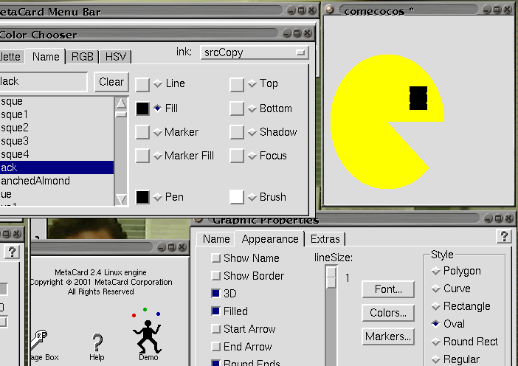This screenshot has width=518, height=366.
Task: Click the empty Line color swatch
Action: coord(142,85)
